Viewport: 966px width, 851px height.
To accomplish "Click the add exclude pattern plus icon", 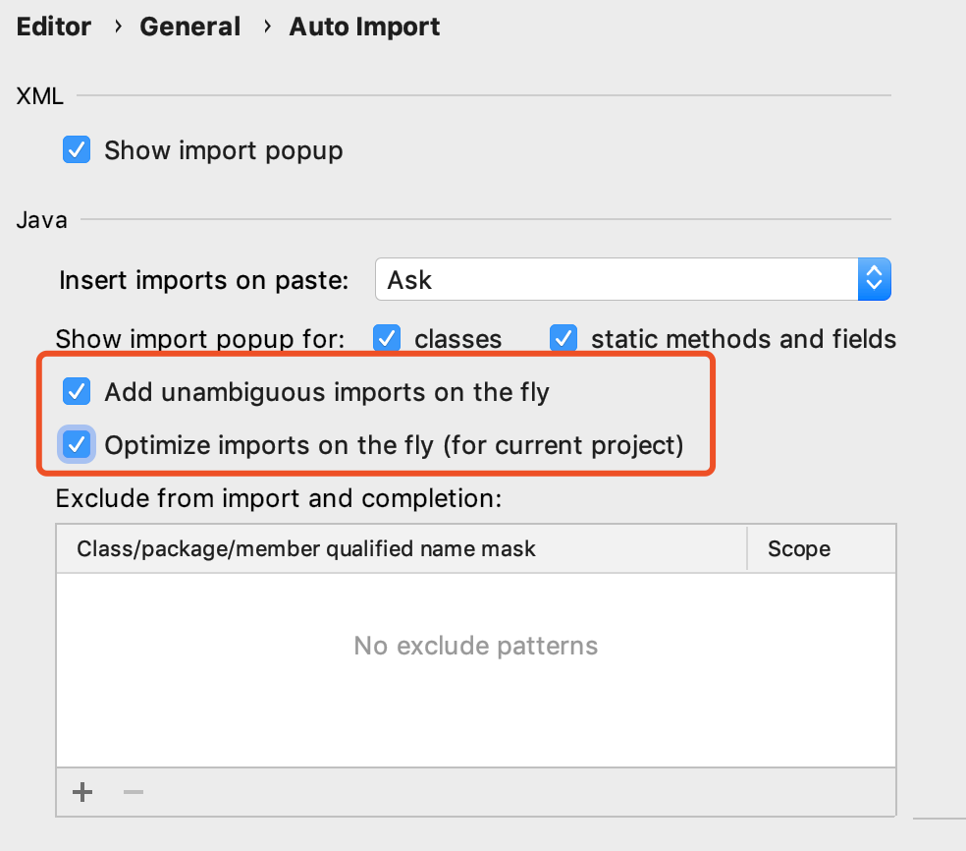I will point(83,792).
